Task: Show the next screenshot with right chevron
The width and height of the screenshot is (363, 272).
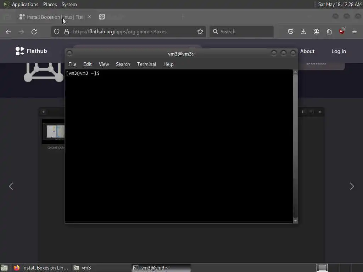Action: pos(352,186)
